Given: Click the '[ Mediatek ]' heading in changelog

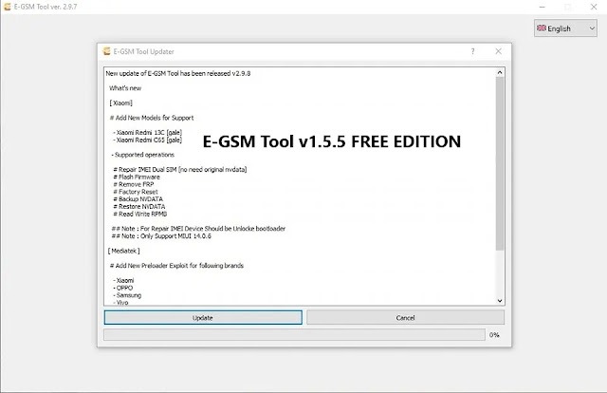Looking at the screenshot, I should point(125,251).
